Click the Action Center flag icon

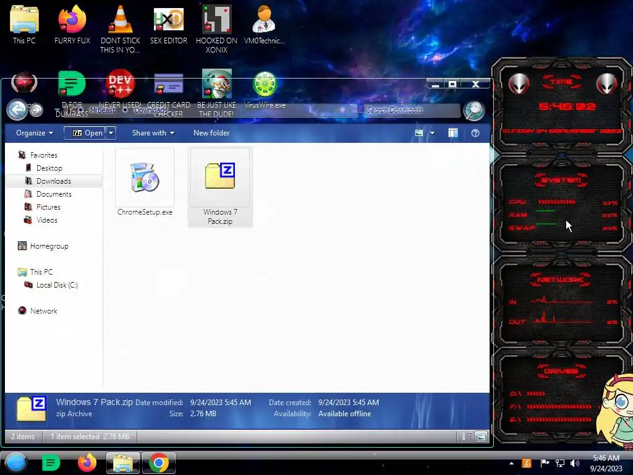[545, 463]
